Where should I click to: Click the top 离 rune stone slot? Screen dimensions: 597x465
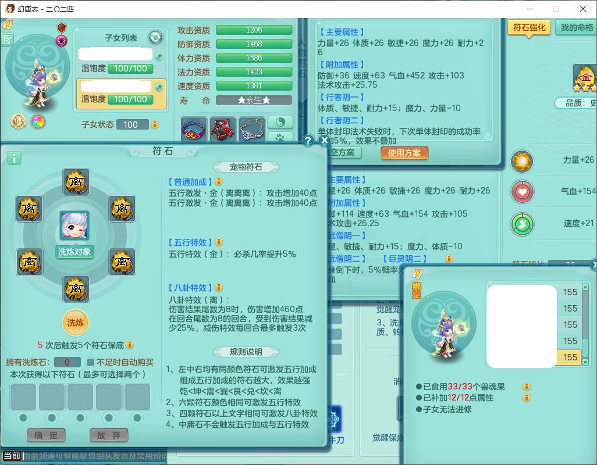[76, 182]
